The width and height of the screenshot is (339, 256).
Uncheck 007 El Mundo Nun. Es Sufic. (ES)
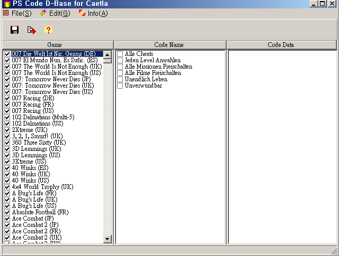pos(7,60)
